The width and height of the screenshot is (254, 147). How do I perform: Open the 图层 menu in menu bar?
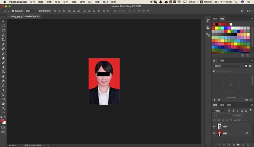[x=57, y=2]
